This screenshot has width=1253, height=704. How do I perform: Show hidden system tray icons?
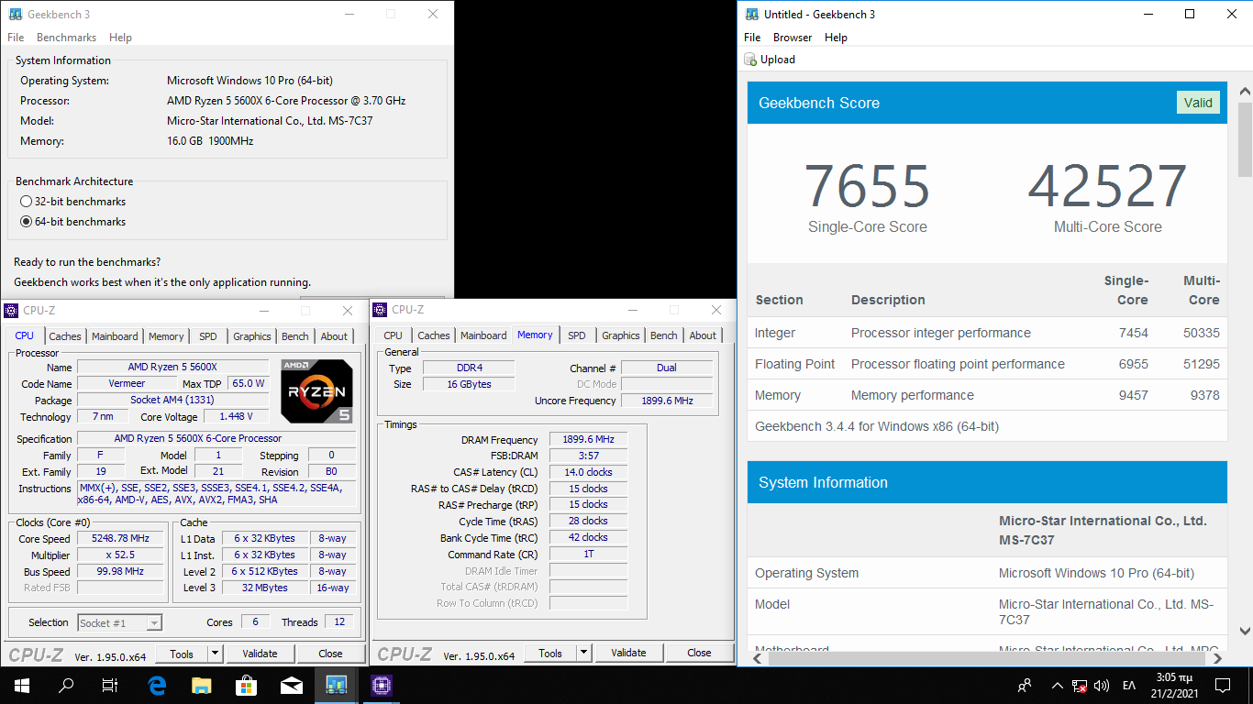point(1057,685)
